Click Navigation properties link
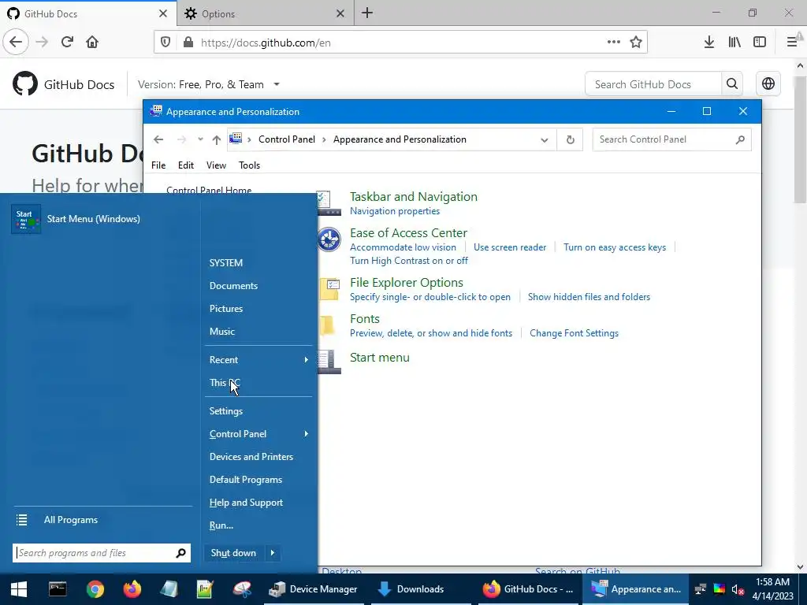The image size is (807, 605). tap(395, 211)
